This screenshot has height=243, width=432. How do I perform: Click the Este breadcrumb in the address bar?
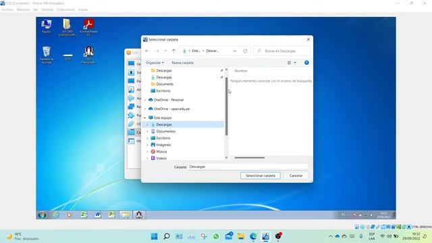point(196,51)
